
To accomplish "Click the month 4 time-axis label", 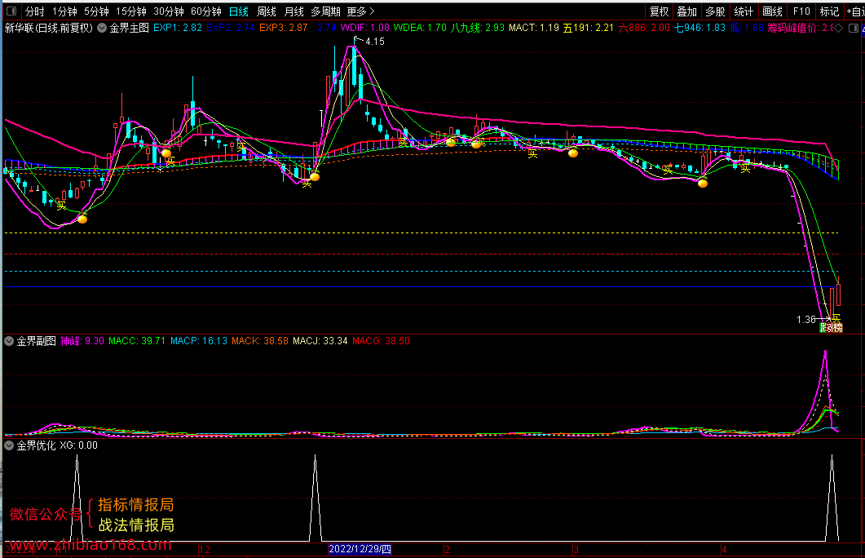I will coord(724,550).
